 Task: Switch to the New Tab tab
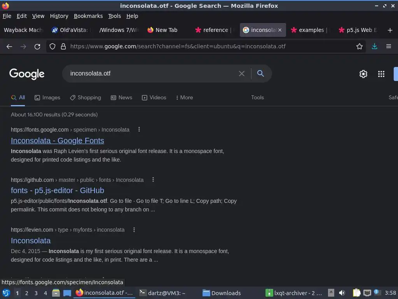pos(166,30)
